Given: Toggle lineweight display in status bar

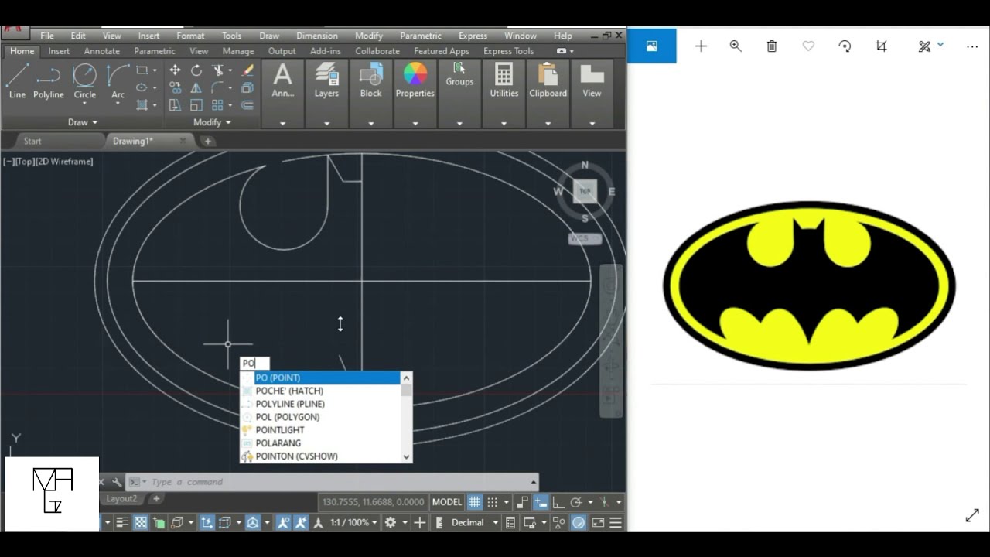Looking at the screenshot, I should pos(122,522).
